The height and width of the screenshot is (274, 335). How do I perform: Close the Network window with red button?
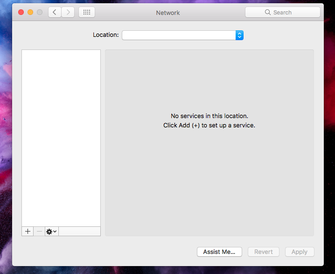21,13
